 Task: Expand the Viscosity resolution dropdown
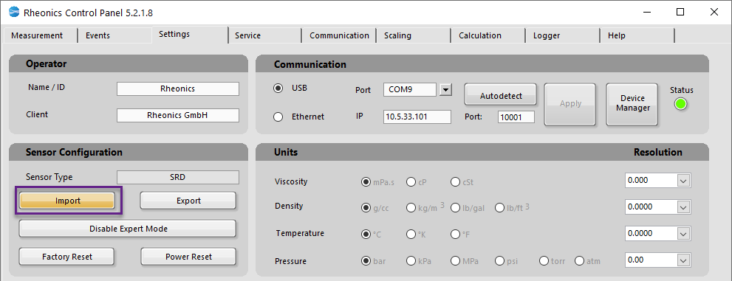(x=683, y=181)
